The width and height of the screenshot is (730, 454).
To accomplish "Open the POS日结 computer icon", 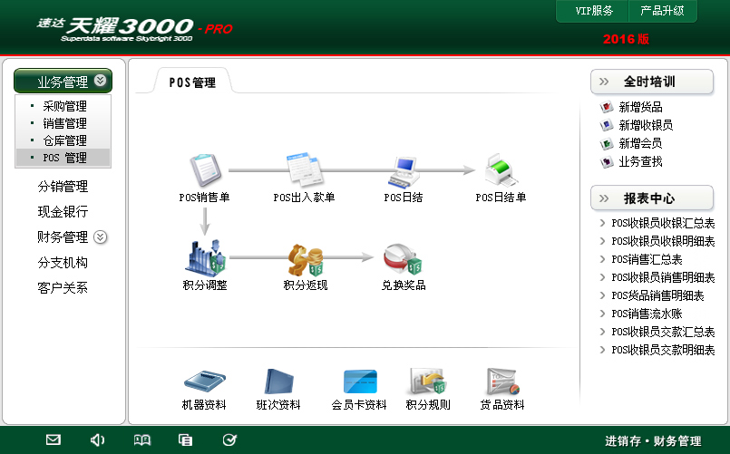I will pyautogui.click(x=404, y=172).
